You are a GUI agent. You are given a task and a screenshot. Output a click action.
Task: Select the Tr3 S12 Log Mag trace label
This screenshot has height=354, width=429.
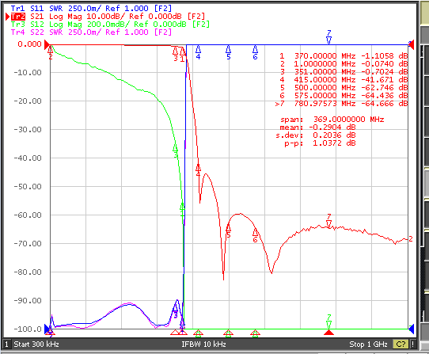click(x=110, y=25)
